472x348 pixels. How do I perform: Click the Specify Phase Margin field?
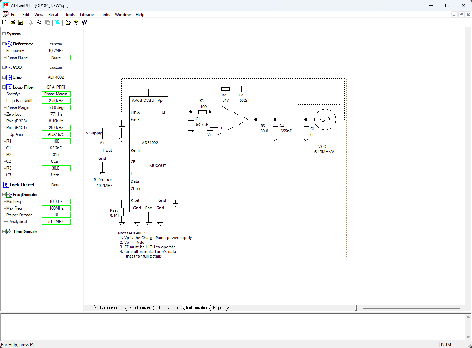[56, 94]
